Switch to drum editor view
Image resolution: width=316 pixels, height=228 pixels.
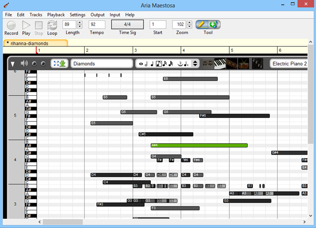click(x=244, y=63)
